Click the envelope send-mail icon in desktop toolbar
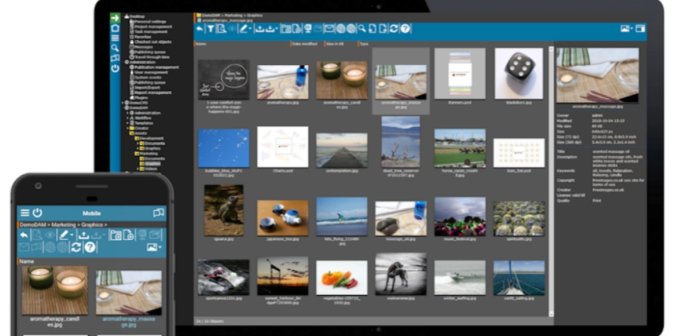Image resolution: width=673 pixels, height=336 pixels. point(329,29)
